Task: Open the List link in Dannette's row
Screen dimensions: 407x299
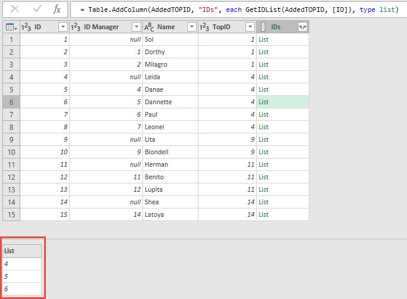Action: click(x=263, y=102)
